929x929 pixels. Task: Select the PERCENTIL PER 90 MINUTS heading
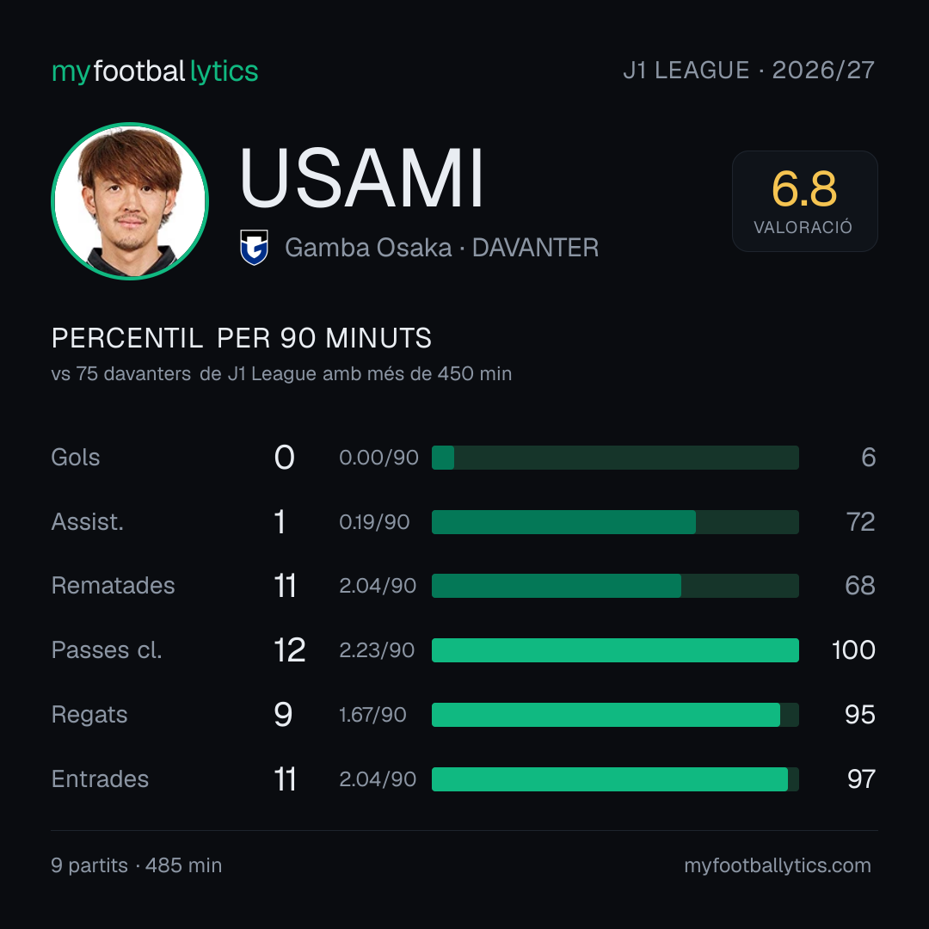(x=241, y=338)
